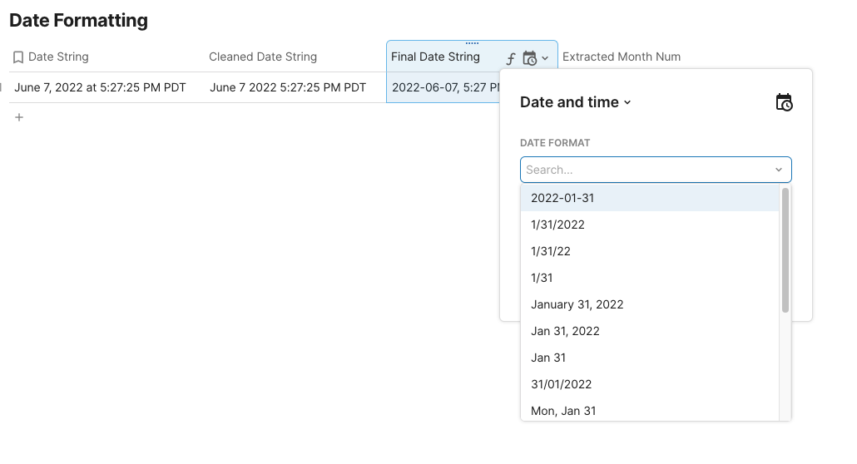Click the calendar-clock icon in the column header
The image size is (857, 464).
(529, 58)
